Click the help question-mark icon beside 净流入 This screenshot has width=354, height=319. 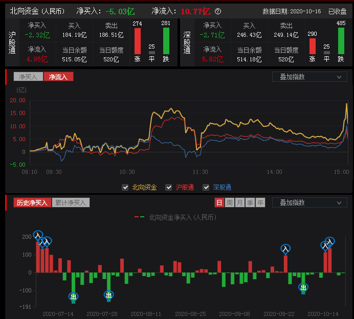(217, 11)
